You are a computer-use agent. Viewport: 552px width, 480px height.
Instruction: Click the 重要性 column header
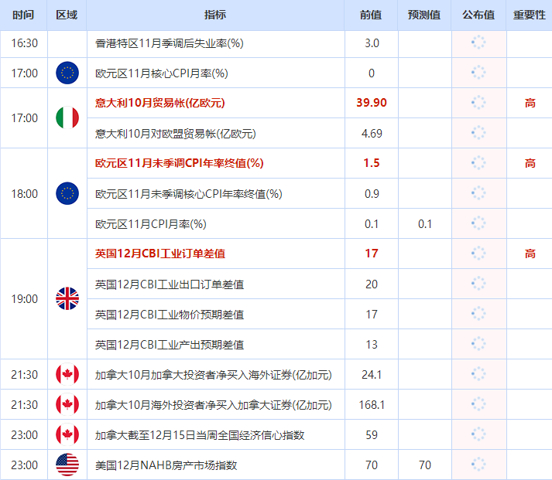click(529, 15)
